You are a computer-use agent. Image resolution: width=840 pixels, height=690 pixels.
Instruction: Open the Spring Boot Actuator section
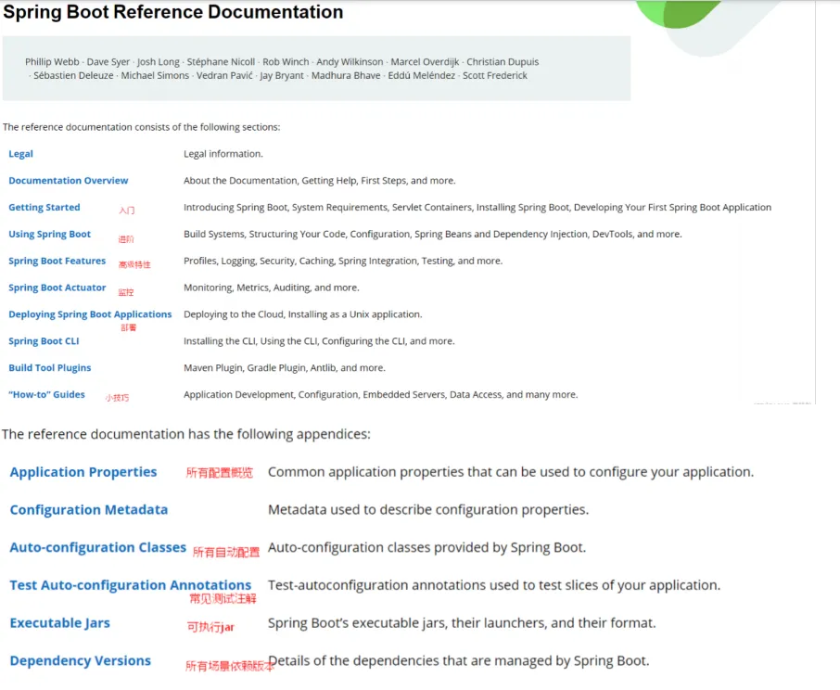pyautogui.click(x=57, y=287)
